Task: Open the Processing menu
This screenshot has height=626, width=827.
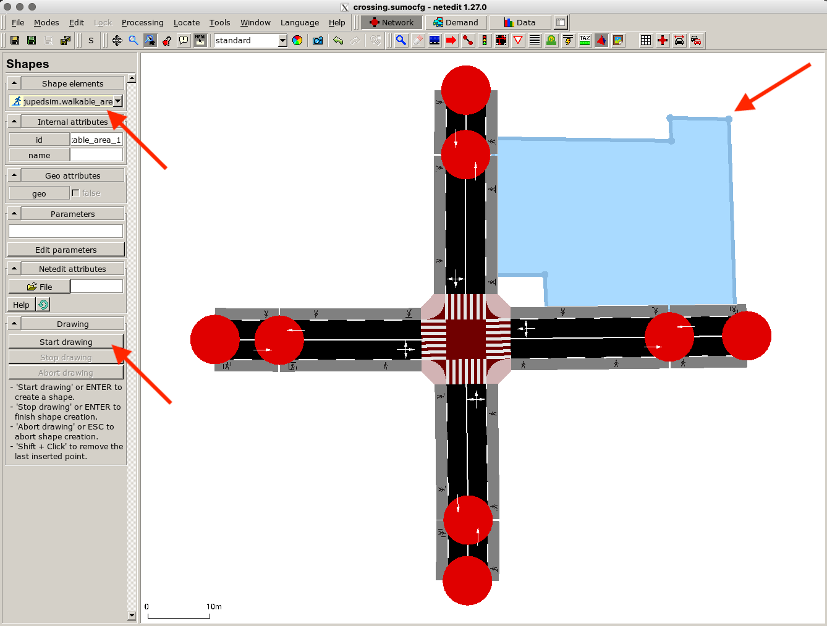Action: click(x=142, y=23)
